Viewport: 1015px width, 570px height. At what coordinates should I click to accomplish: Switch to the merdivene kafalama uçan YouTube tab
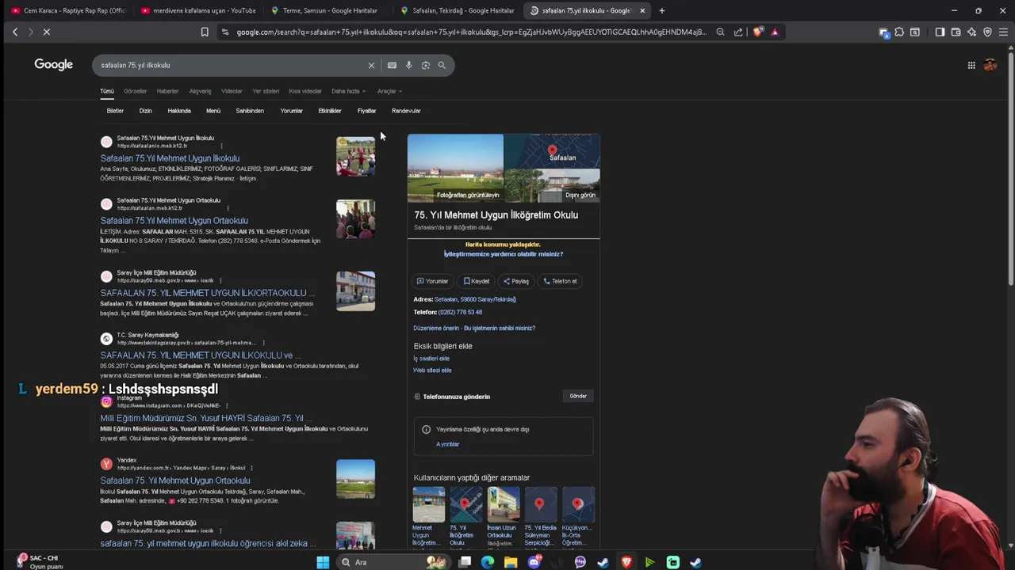198,10
